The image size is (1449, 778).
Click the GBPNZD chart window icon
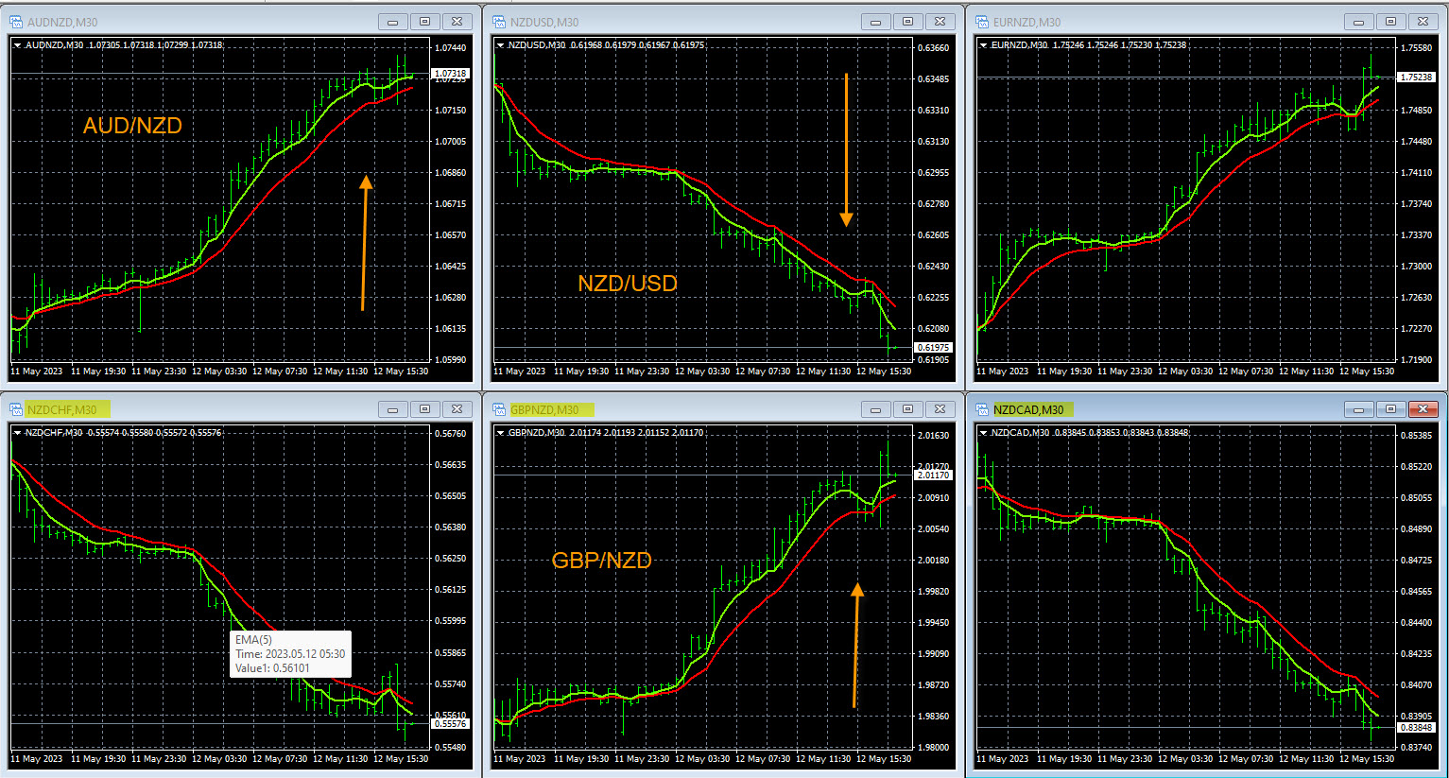tap(499, 409)
